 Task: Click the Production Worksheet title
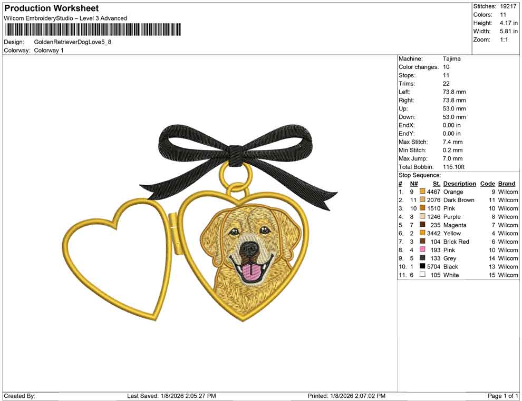click(51, 8)
